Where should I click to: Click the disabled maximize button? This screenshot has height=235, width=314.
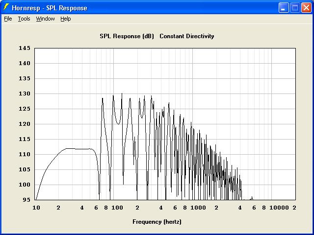click(x=295, y=8)
